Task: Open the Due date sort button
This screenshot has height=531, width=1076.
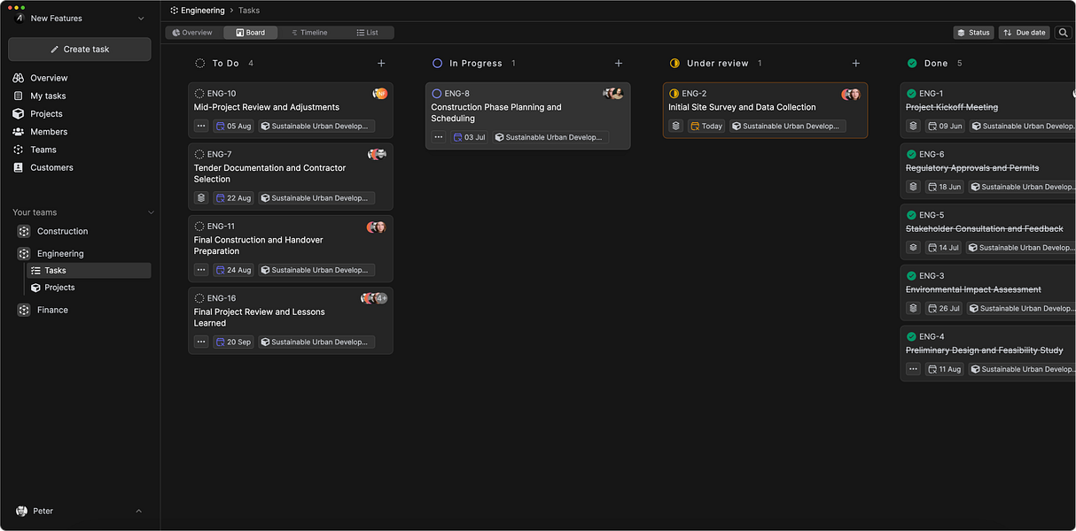Action: point(1024,33)
